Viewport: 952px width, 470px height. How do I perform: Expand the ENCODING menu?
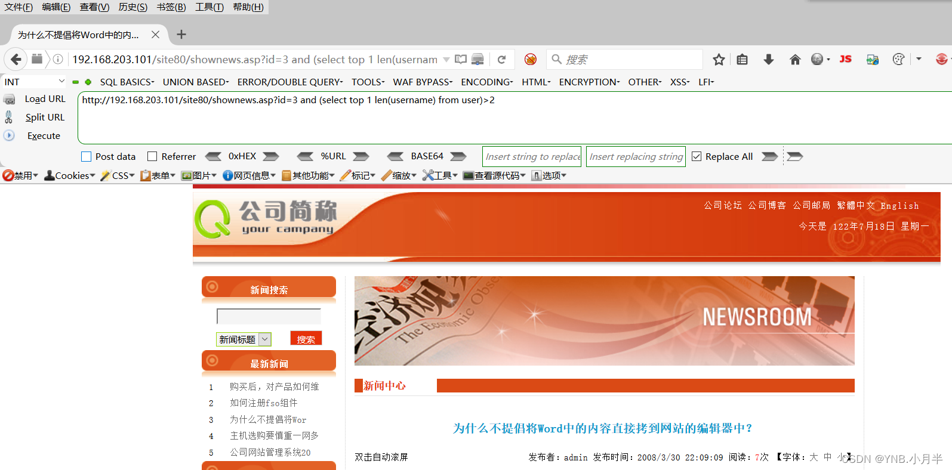tap(487, 82)
